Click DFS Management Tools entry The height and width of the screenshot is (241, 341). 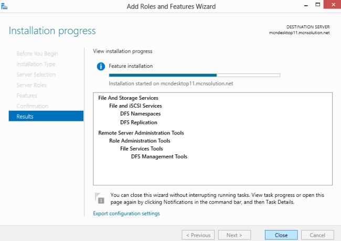coord(159,156)
